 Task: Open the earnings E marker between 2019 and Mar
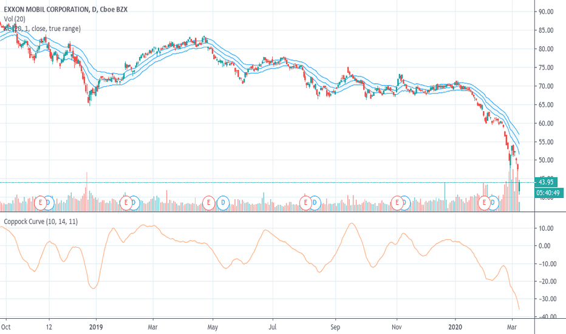click(x=126, y=203)
